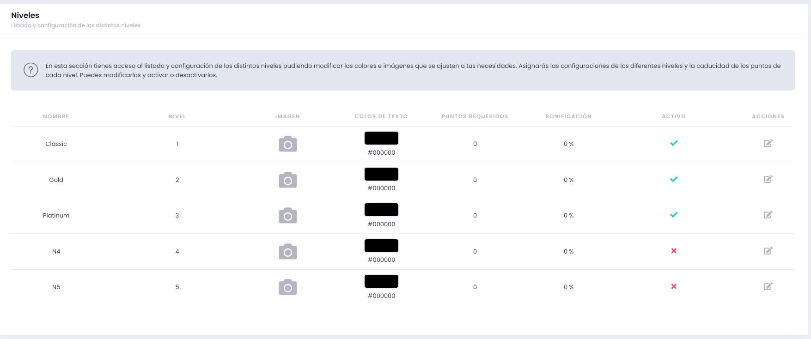Edit the Classic level

pyautogui.click(x=768, y=143)
